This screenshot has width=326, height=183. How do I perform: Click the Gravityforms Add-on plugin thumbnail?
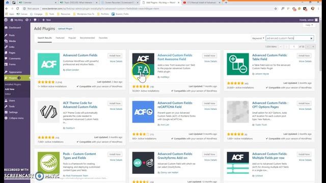pos(143,163)
